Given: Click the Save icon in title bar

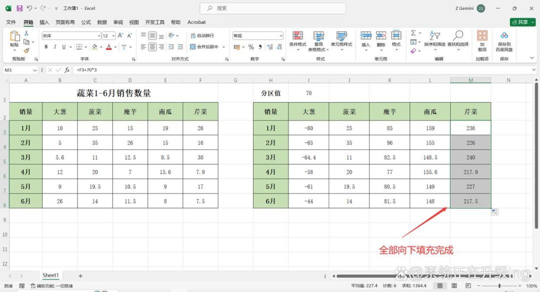Looking at the screenshot, I should (19, 8).
